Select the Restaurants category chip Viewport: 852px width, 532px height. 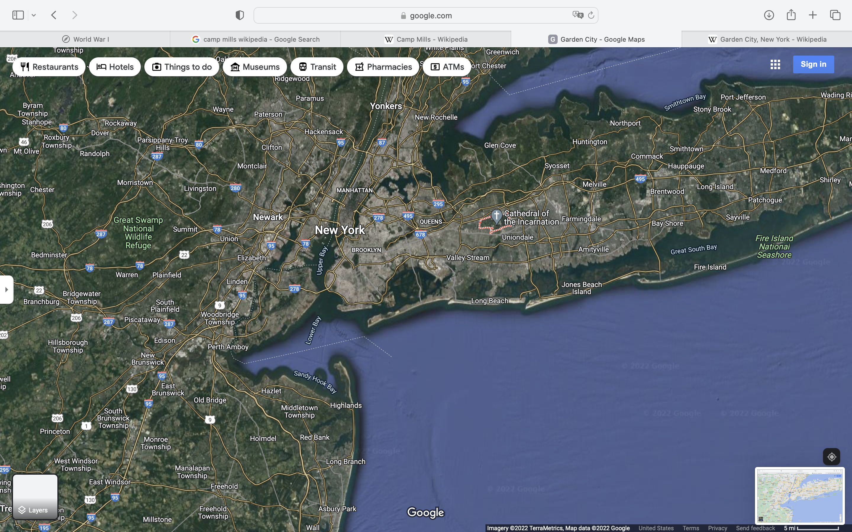click(x=49, y=67)
